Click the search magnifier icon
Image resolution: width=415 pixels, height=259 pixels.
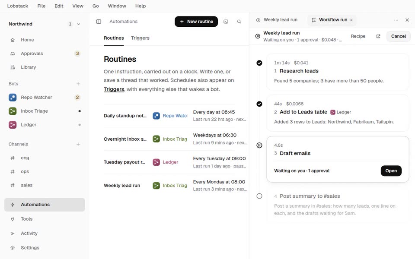pos(239,22)
